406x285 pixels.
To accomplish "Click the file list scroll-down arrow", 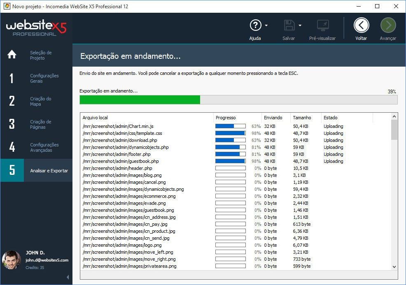I will pyautogui.click(x=394, y=266).
